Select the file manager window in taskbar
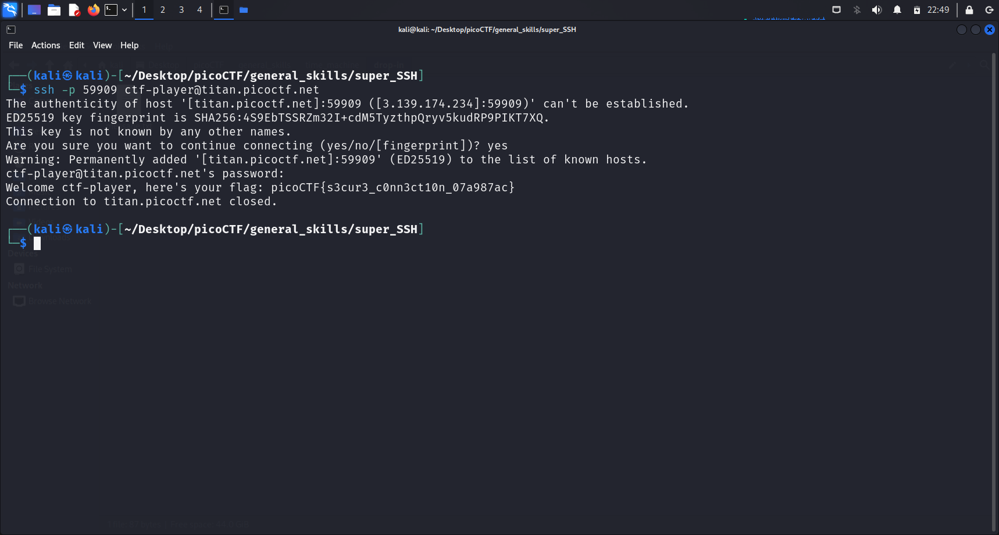Screen dimensions: 999x535 coord(244,10)
